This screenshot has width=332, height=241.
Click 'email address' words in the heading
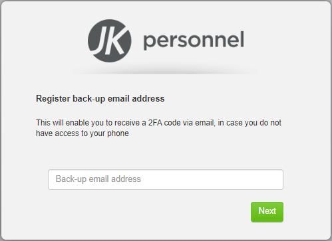coord(136,99)
